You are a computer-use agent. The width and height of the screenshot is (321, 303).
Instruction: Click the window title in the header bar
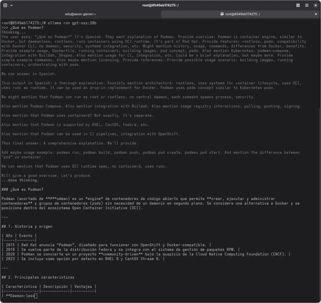[160, 5]
